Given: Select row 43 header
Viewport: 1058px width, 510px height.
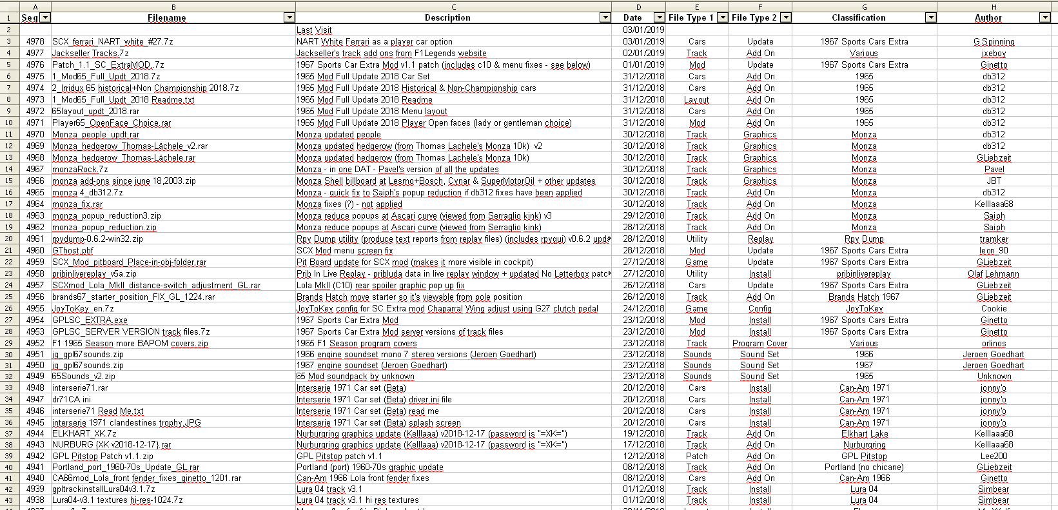Looking at the screenshot, I should coord(9,500).
